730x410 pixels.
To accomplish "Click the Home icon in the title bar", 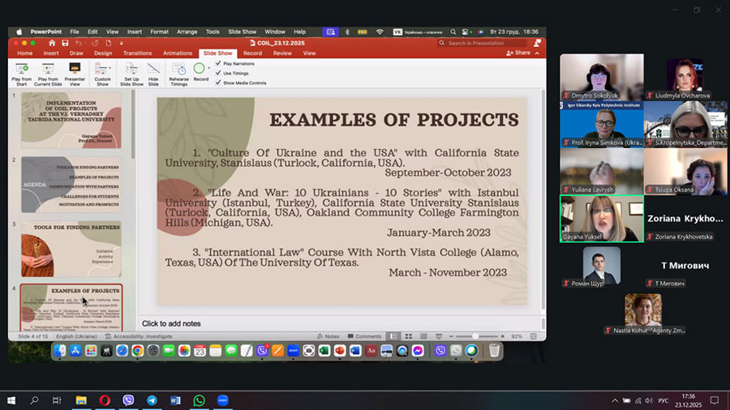I will click(52, 43).
